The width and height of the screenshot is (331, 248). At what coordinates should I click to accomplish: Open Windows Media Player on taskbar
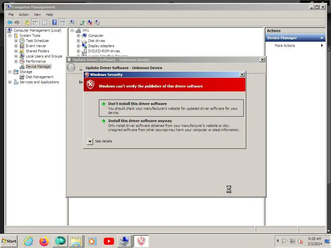92,241
